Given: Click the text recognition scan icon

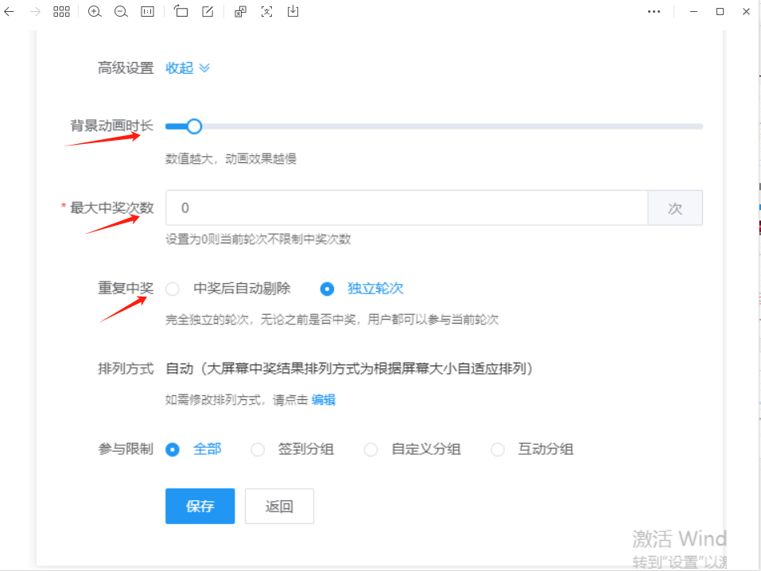Looking at the screenshot, I should [267, 12].
